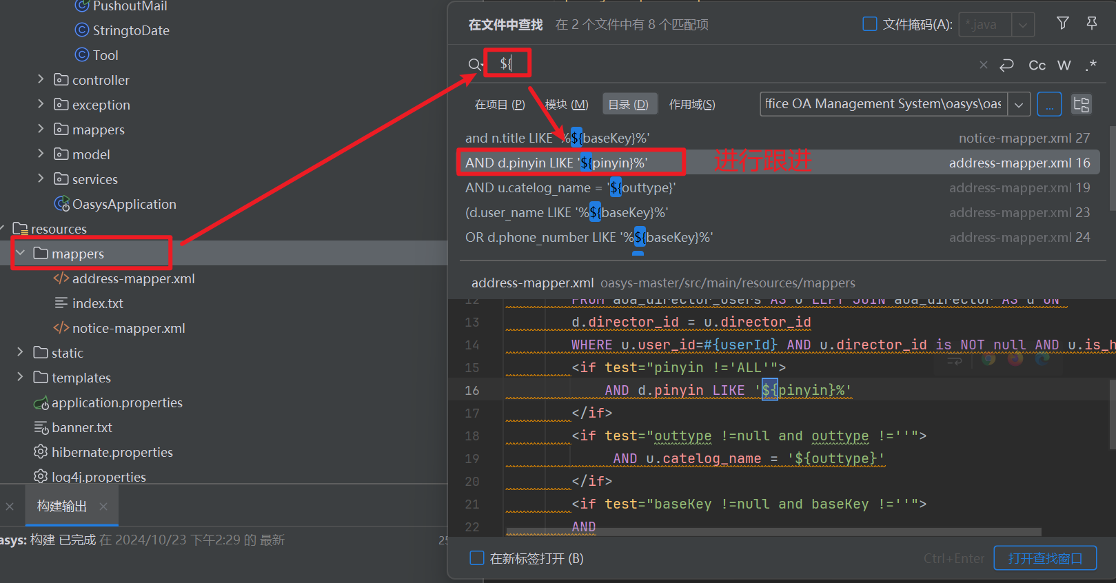Click the templates folder icon
The image size is (1116, 583).
41,377
